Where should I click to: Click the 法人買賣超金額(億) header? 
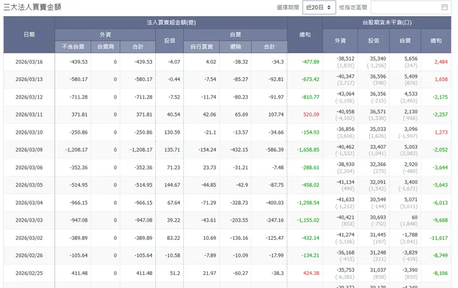point(171,22)
